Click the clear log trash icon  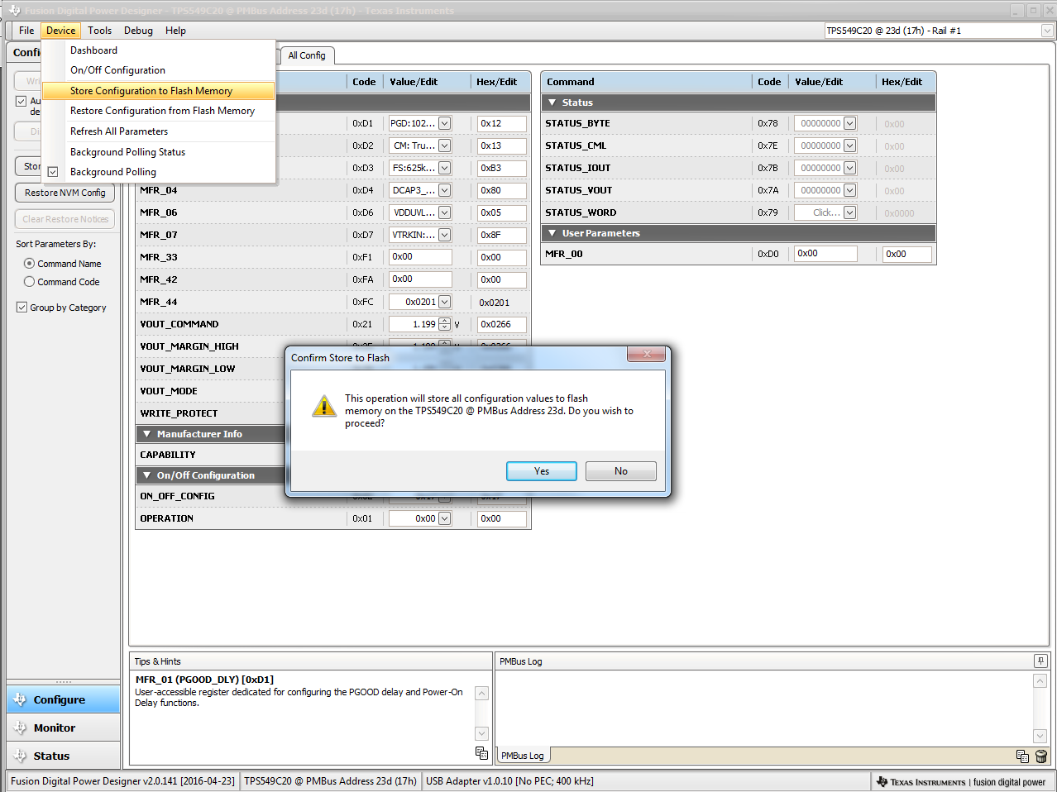point(1041,756)
